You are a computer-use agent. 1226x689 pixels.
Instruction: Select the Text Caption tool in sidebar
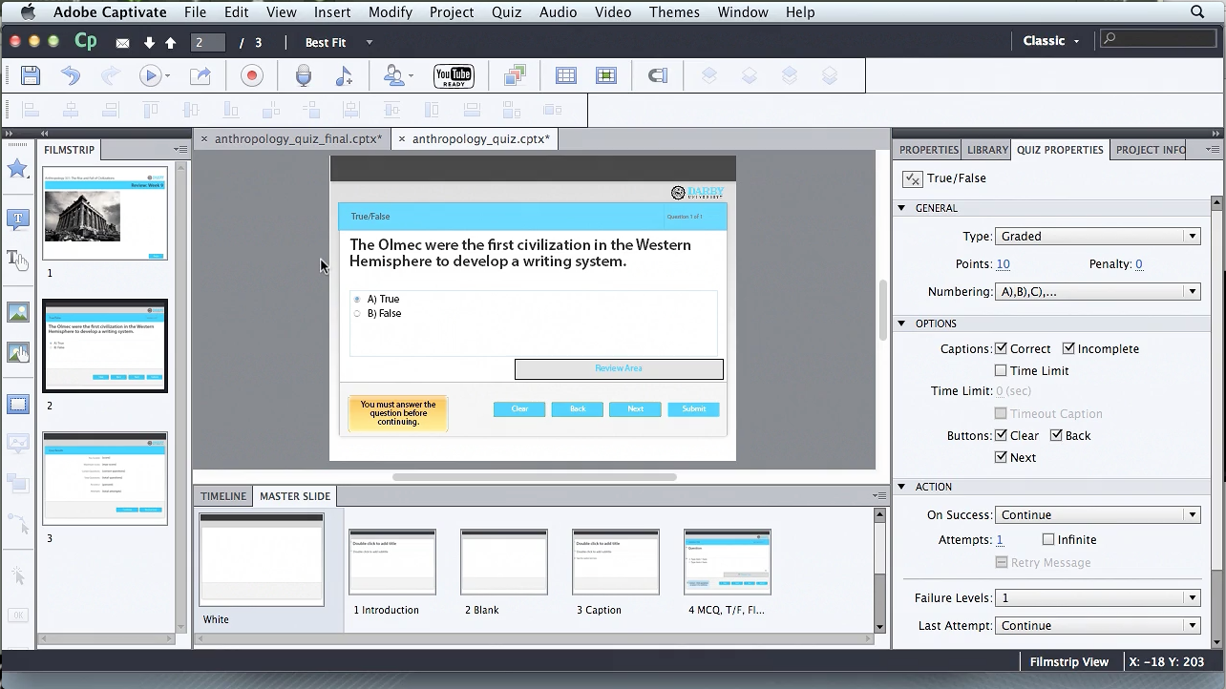18,219
